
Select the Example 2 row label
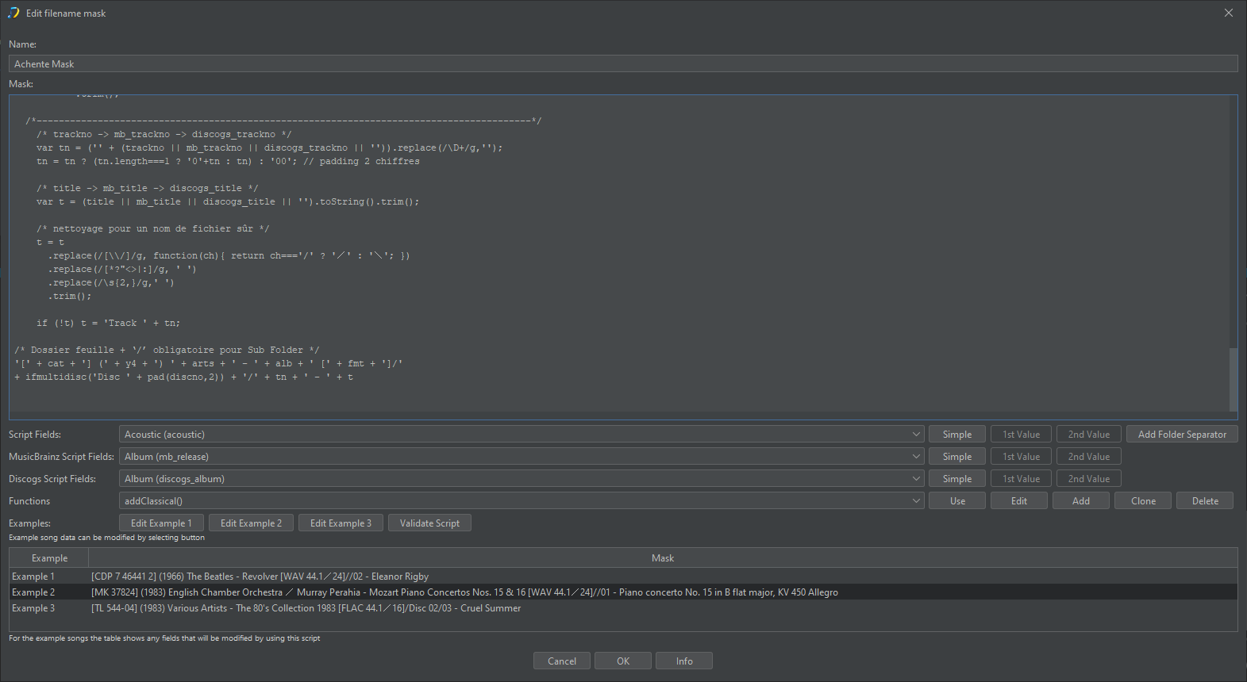[33, 592]
